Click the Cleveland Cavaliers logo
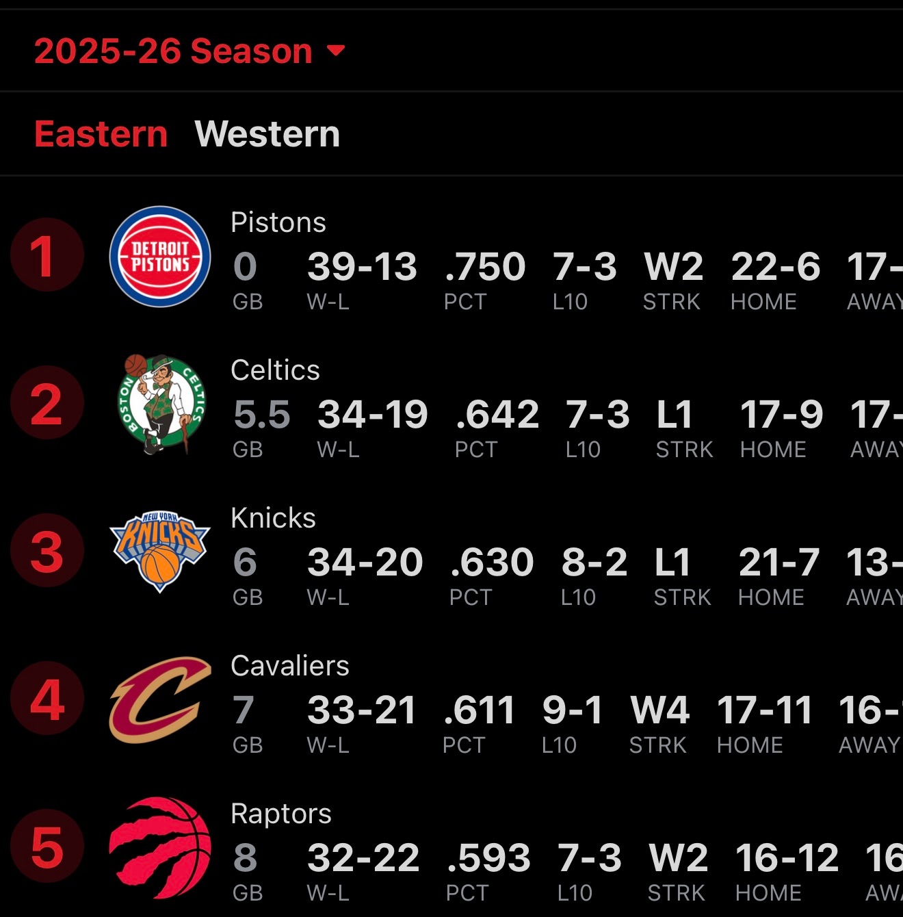The height and width of the screenshot is (917, 903). point(160,699)
